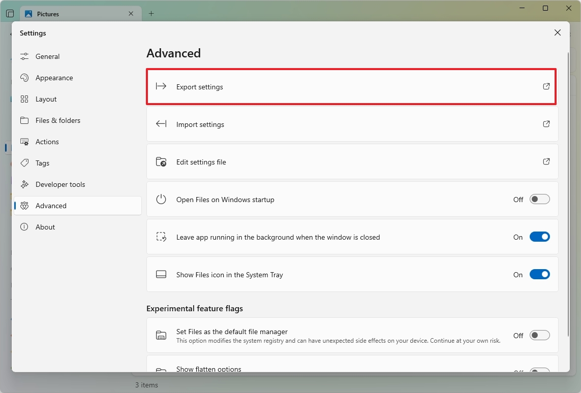Click the Developer tools icon in sidebar

point(24,184)
